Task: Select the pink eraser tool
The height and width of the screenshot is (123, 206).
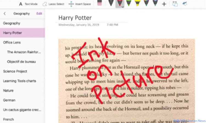Action: (100, 3)
